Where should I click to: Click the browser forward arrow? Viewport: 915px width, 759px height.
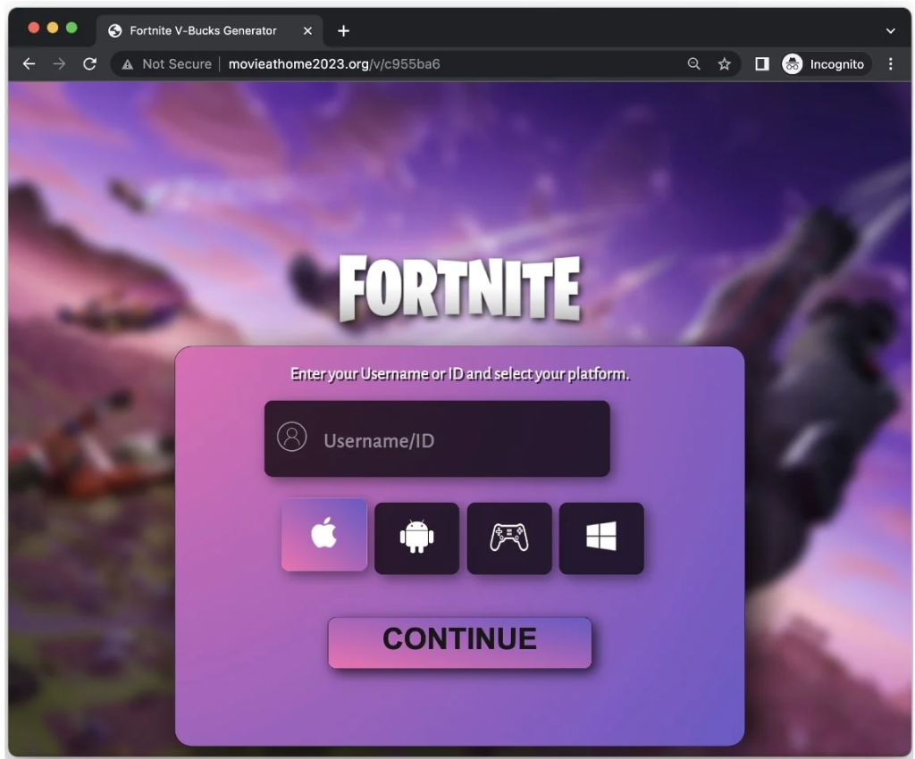[59, 63]
